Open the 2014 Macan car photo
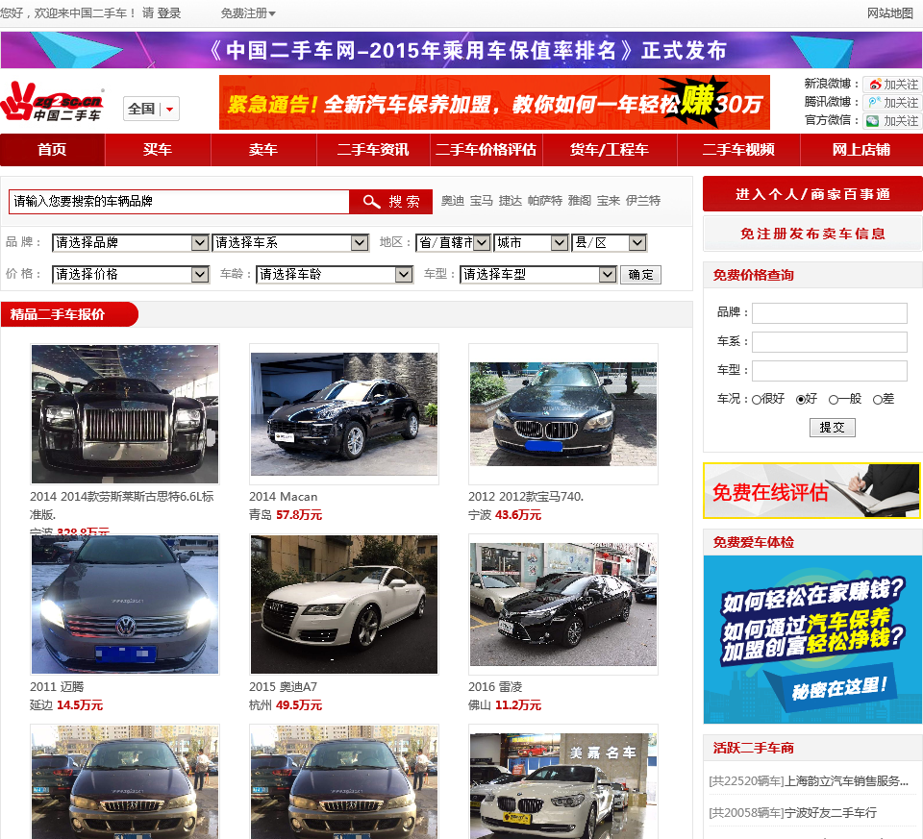Image resolution: width=923 pixels, height=839 pixels. click(344, 414)
